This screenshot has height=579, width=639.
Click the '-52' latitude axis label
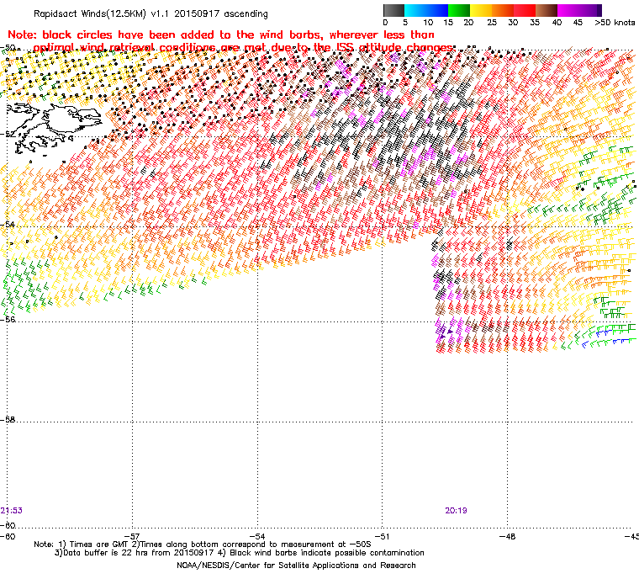[8, 135]
